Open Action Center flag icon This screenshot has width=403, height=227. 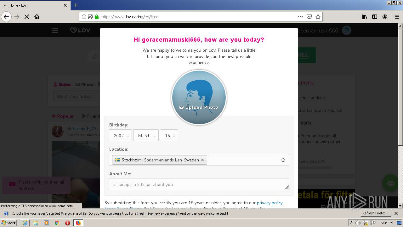click(373, 223)
